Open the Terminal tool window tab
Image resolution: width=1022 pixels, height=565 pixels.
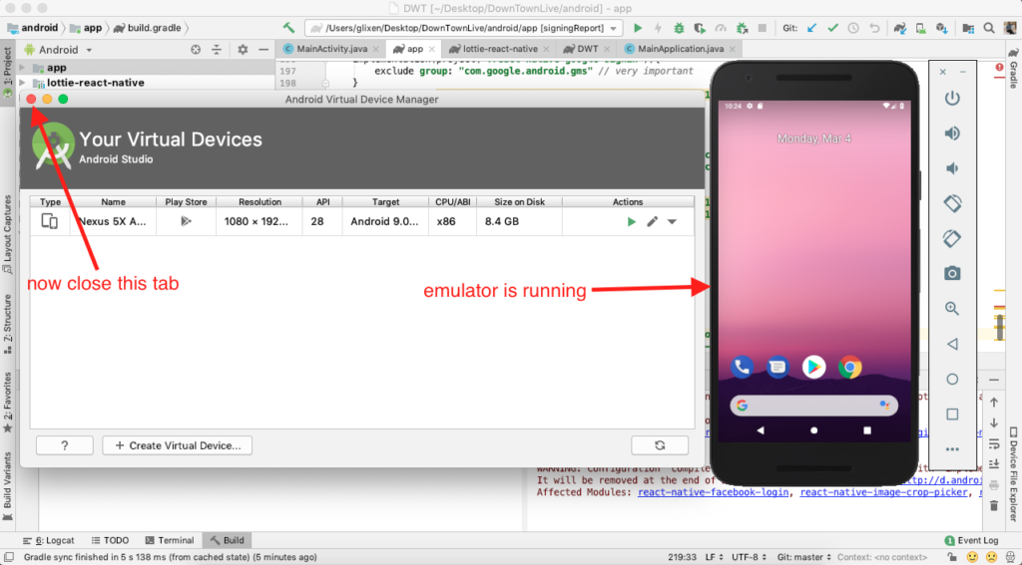(170, 540)
